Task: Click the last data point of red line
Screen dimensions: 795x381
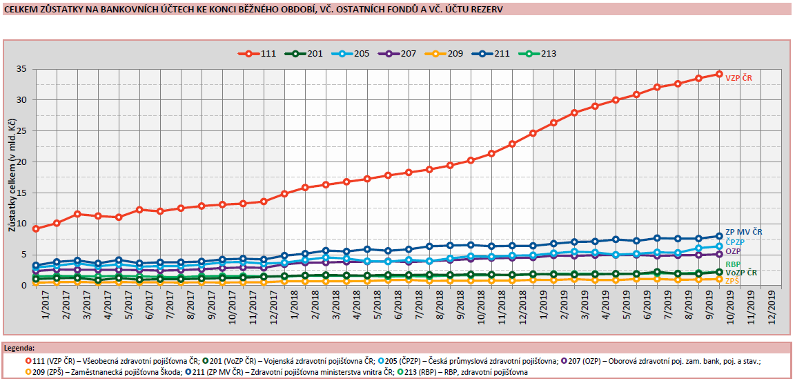Action: click(x=719, y=74)
